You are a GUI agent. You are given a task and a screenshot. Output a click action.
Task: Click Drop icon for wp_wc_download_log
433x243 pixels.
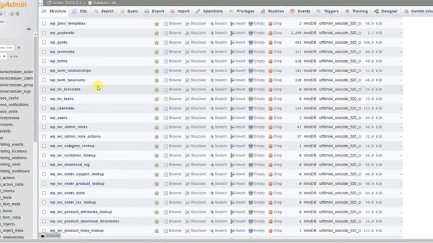tap(271, 165)
